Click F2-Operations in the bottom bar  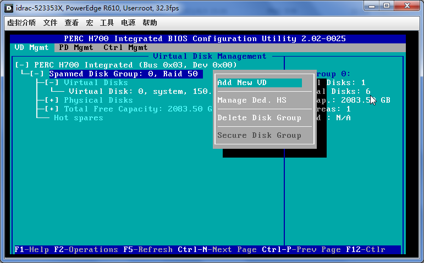[x=86, y=249]
